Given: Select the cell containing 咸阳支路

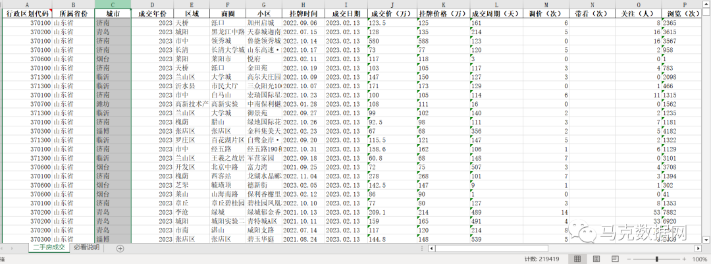Looking at the screenshot, I should pos(263,230).
